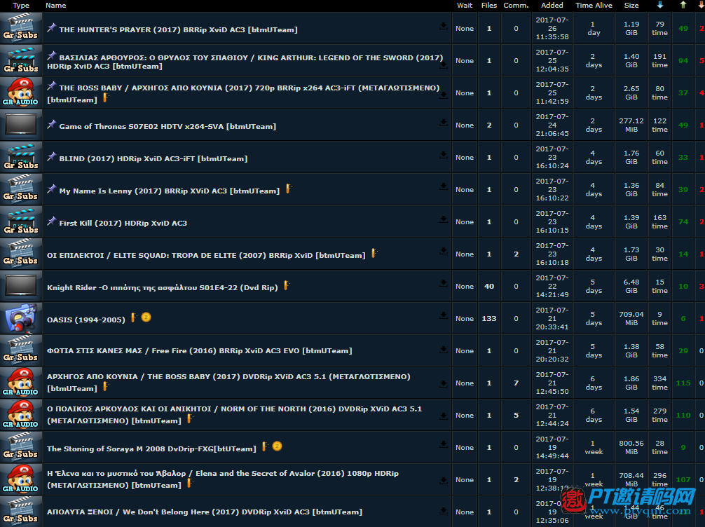705x527 pixels.
Task: Open Game of Thrones S07E02 HDTV torrent link
Action: 167,126
